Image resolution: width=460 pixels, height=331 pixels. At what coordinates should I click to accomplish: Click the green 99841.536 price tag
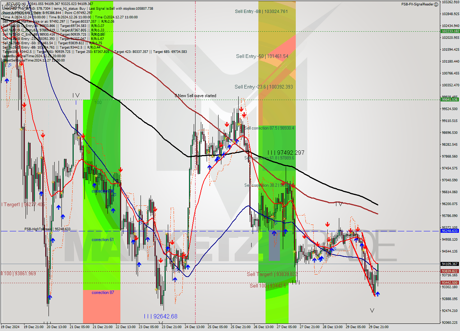tap(450, 99)
